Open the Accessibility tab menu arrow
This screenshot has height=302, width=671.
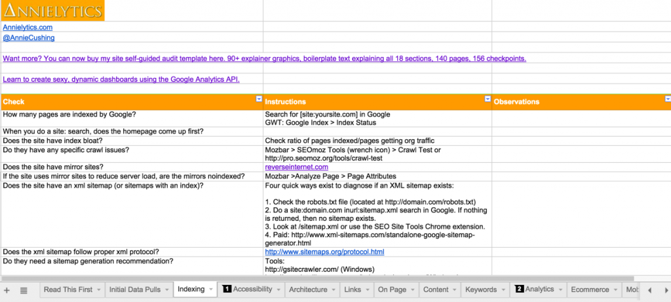coord(278,290)
